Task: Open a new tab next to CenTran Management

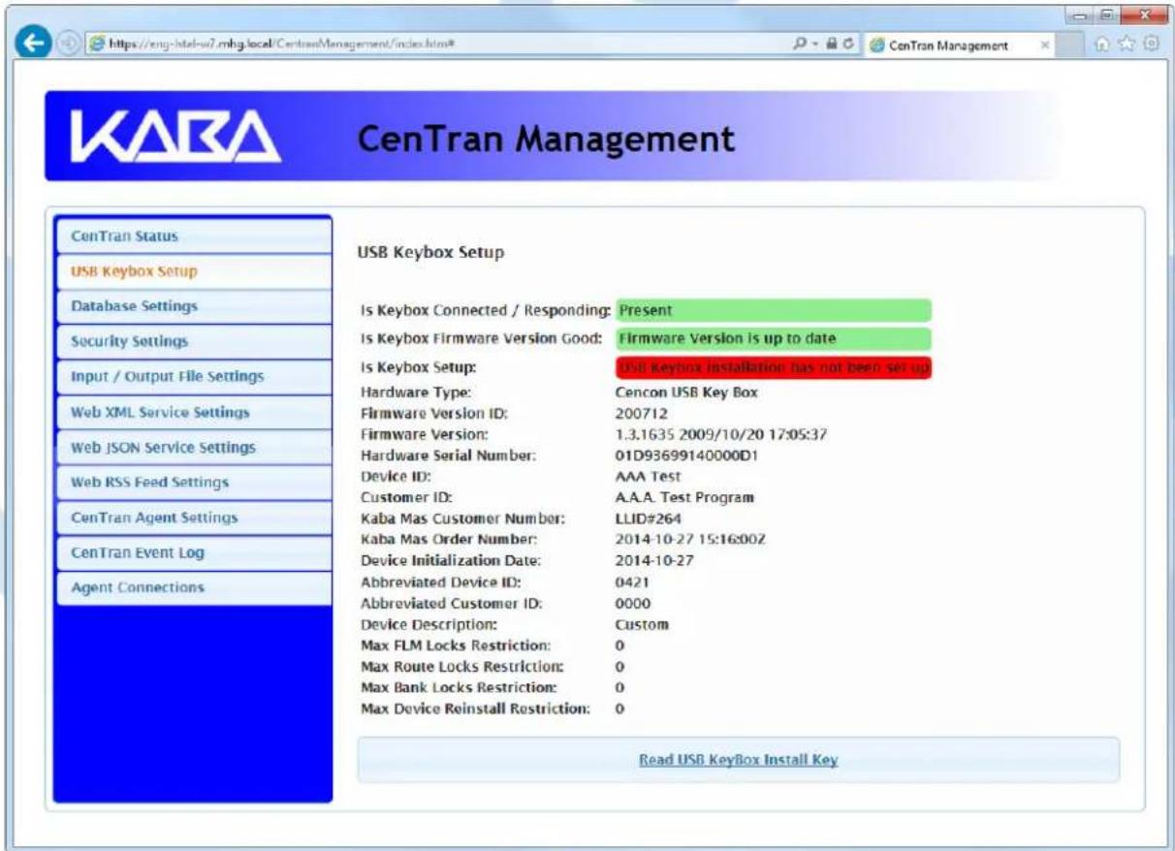Action: coord(1069,45)
